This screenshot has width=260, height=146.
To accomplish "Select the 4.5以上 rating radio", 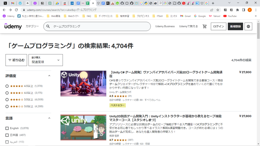I will [7, 86].
